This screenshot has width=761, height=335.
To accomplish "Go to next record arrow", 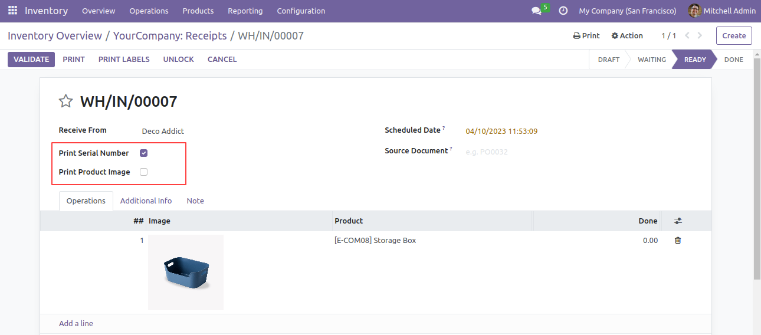I will [x=700, y=35].
